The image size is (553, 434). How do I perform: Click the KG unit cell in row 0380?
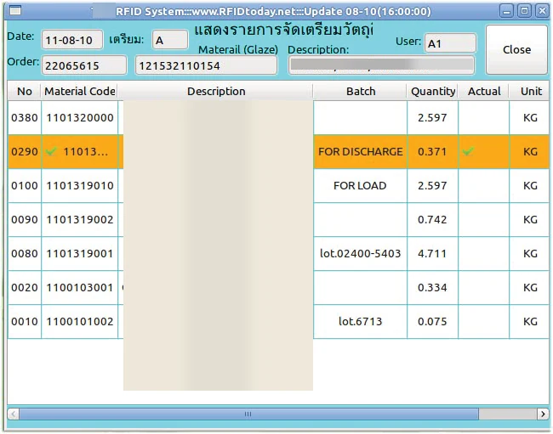(x=530, y=117)
